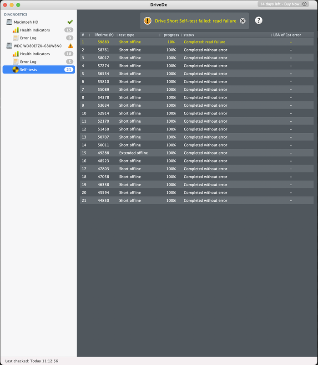Click the banner text 'Drive Short Self-test failed: read failure'
The height and width of the screenshot is (365, 318).
(196, 21)
